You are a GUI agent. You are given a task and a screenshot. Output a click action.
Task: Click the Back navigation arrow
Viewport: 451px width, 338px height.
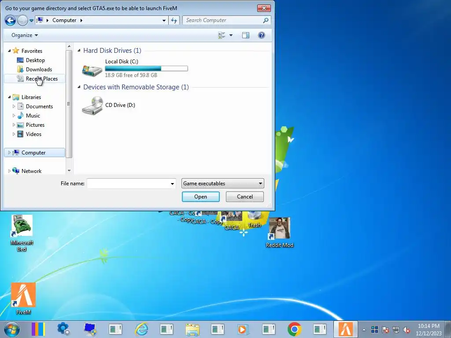coord(10,20)
